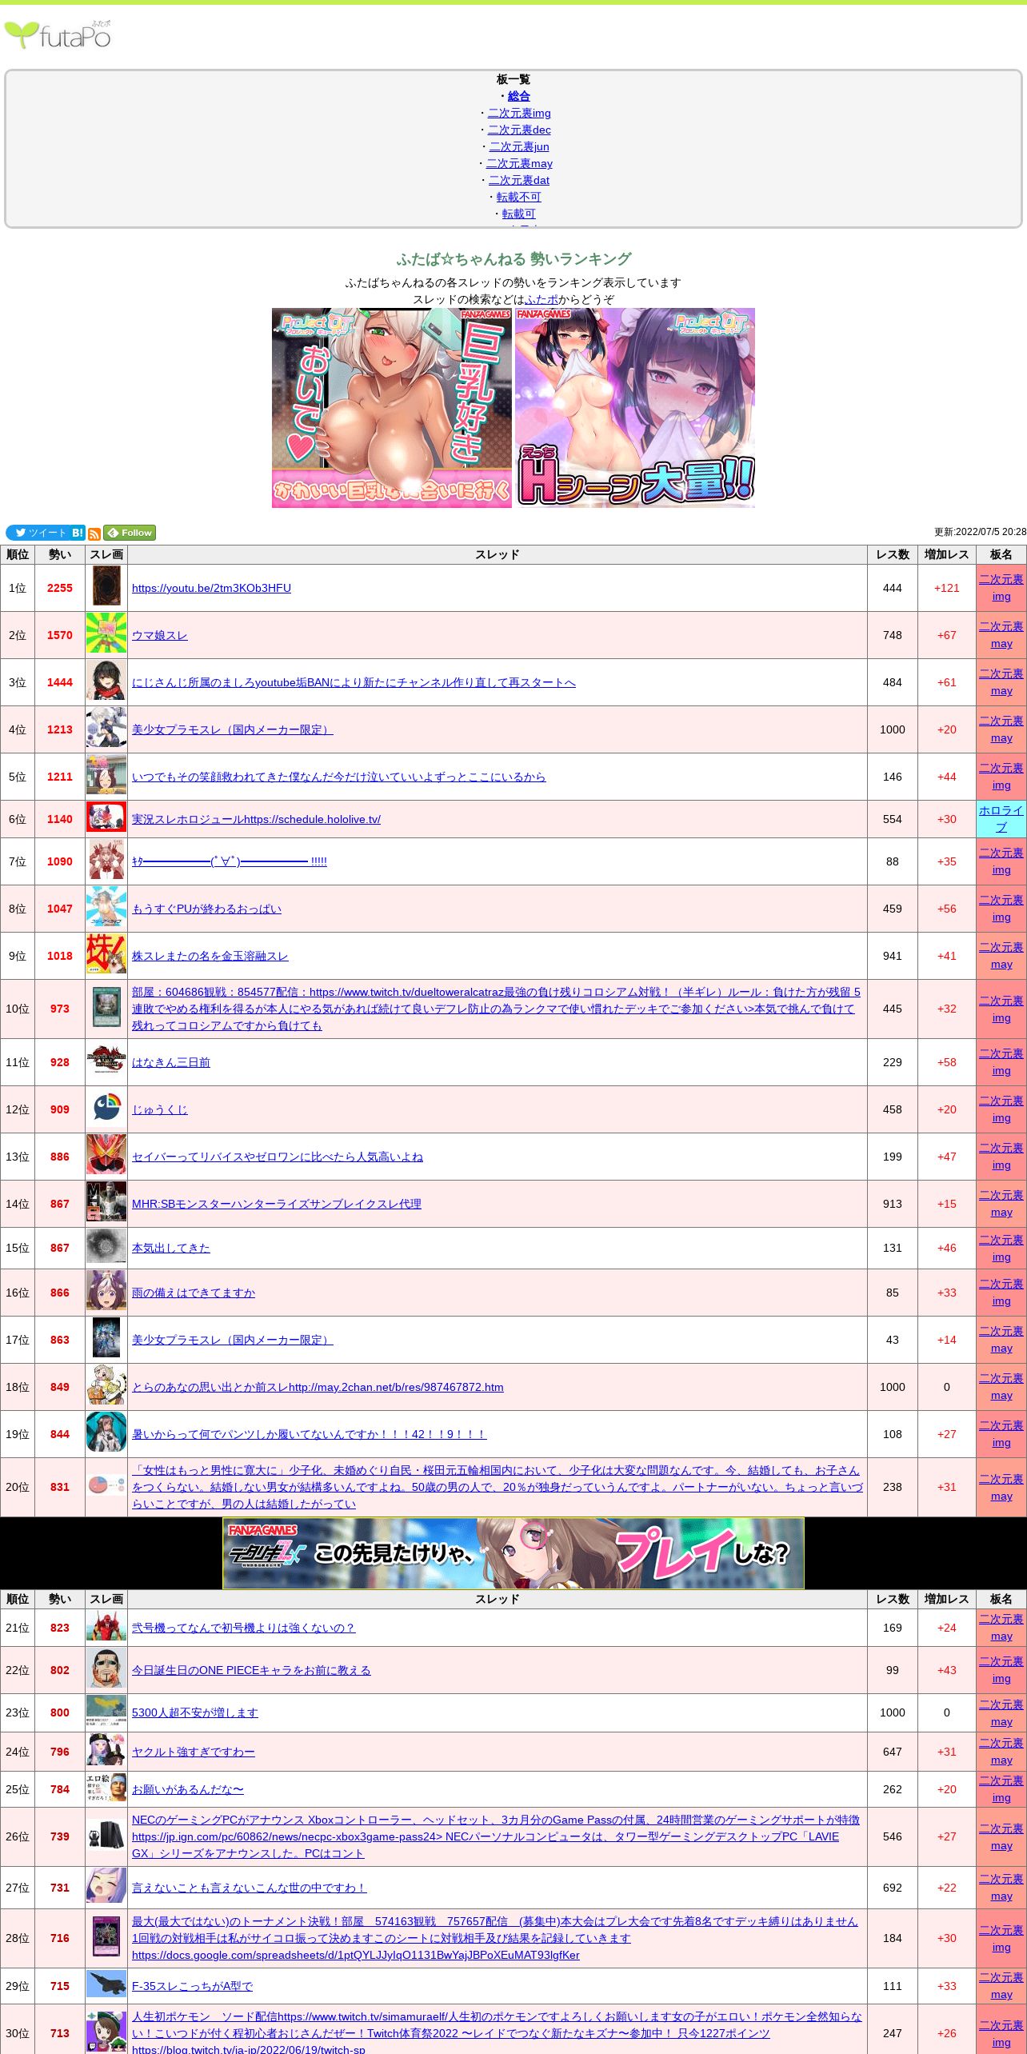Image resolution: width=1027 pixels, height=2054 pixels.
Task: Click the 増加レス column header in the top table
Action: click(x=947, y=554)
